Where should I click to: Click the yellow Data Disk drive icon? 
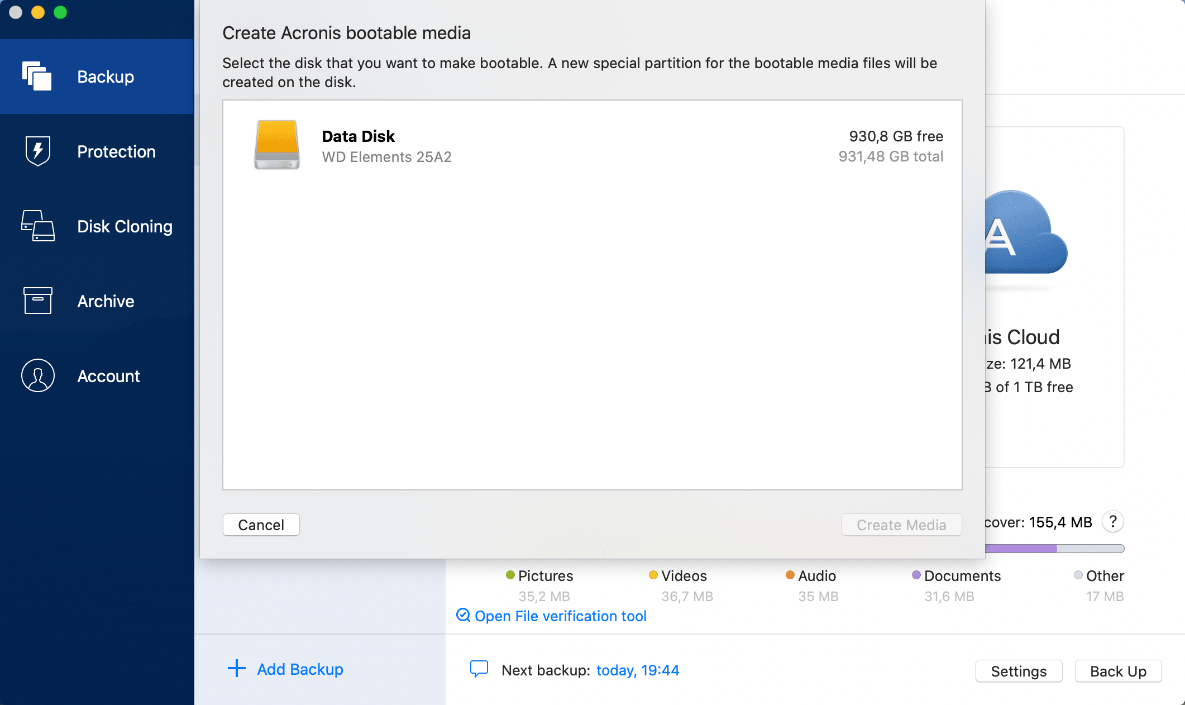277,145
